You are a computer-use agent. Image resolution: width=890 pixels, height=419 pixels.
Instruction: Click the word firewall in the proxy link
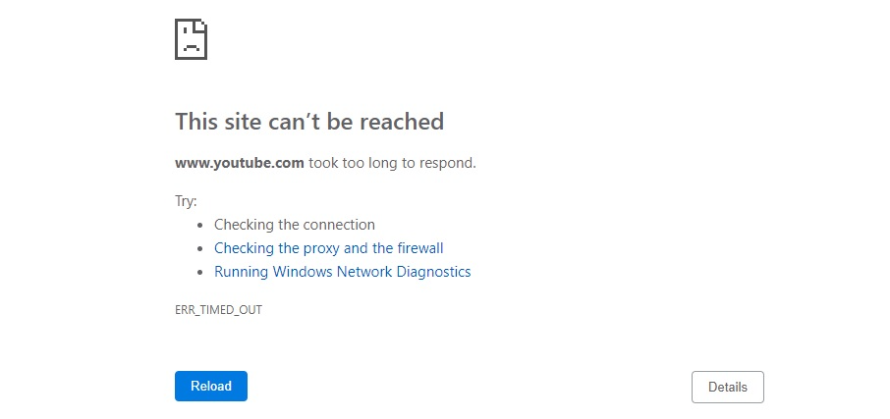pyautogui.click(x=420, y=248)
